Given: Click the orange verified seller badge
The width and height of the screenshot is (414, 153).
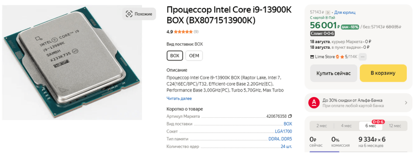Looking at the screenshot, I should pyautogui.click(x=338, y=57).
